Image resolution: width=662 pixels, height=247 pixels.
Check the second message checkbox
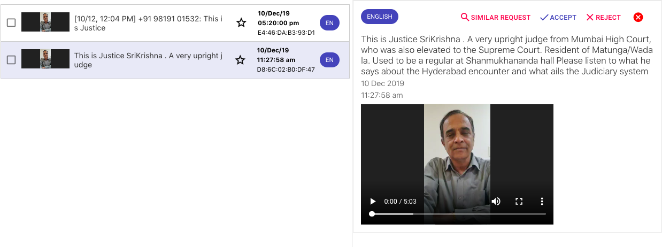[x=11, y=60]
